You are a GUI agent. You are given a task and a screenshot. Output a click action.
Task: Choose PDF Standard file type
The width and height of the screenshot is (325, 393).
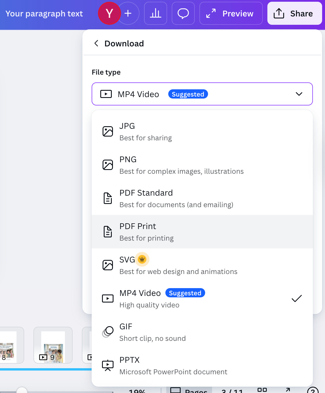(x=202, y=199)
